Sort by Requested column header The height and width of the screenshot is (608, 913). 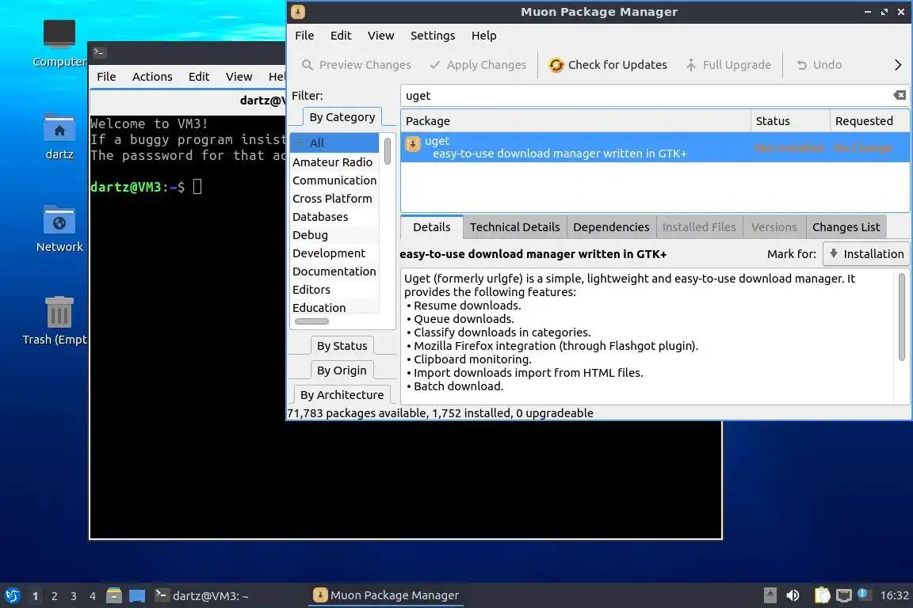869,121
